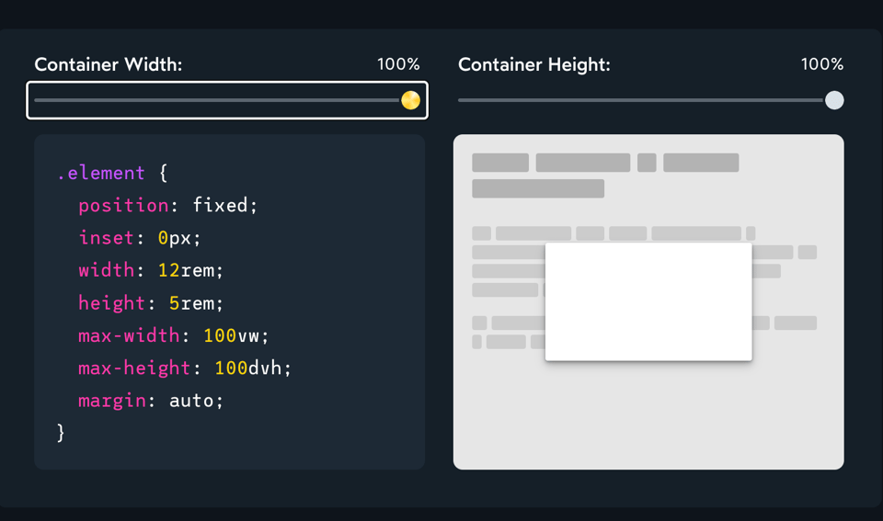883x521 pixels.
Task: Click the 'height: 5rem;' code line
Action: tap(151, 303)
